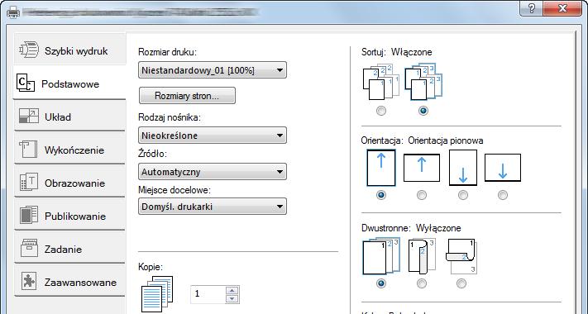Click the uncollated pages Sortuj icon

pos(380,83)
